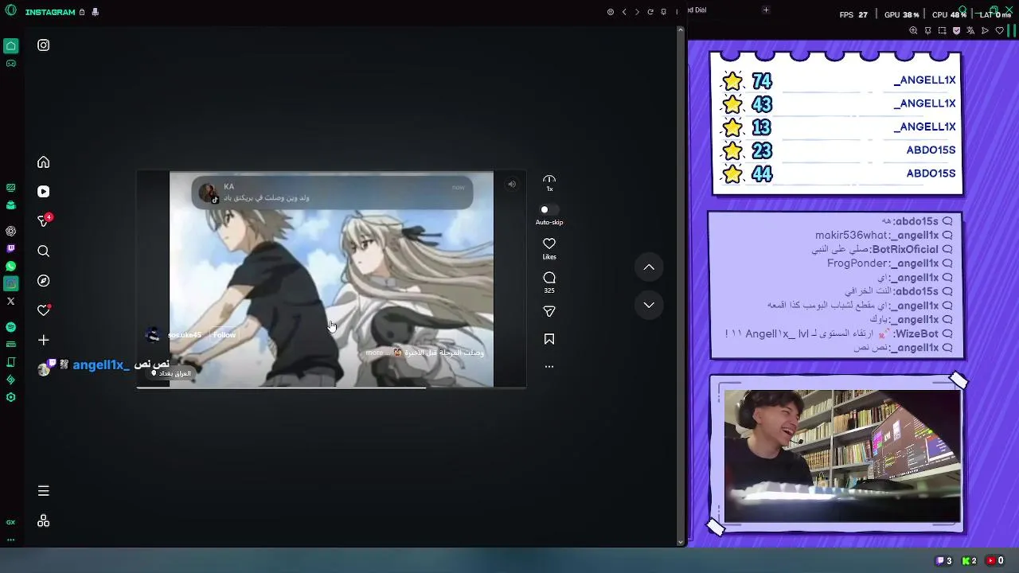Open pinboard pin icon in address bar
Viewport: 1019px width, 573px height.
[927, 31]
